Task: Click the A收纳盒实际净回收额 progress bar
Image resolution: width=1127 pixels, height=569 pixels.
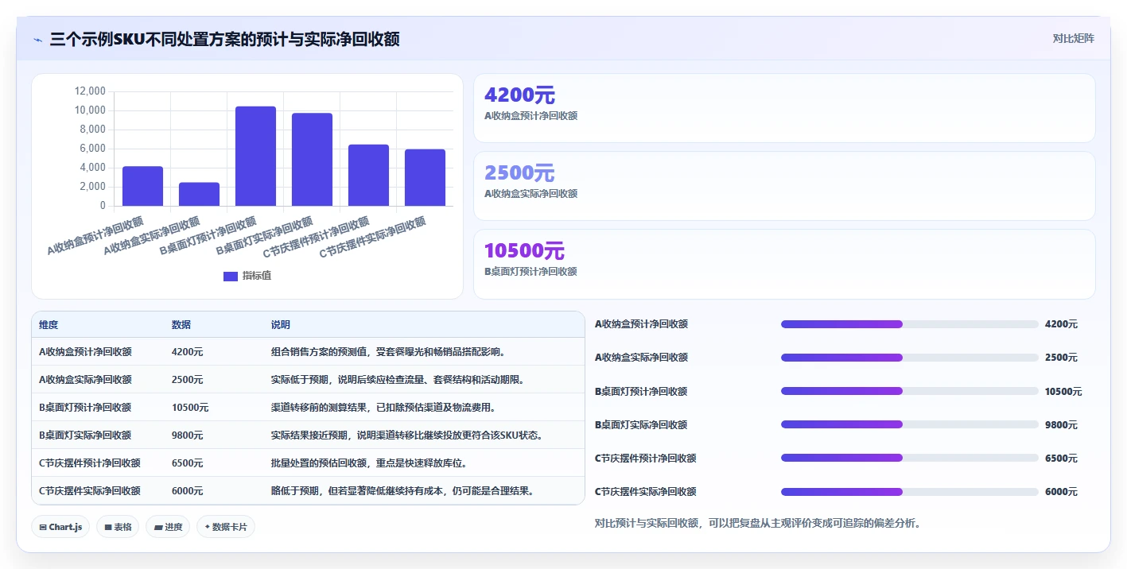Action: click(x=910, y=358)
